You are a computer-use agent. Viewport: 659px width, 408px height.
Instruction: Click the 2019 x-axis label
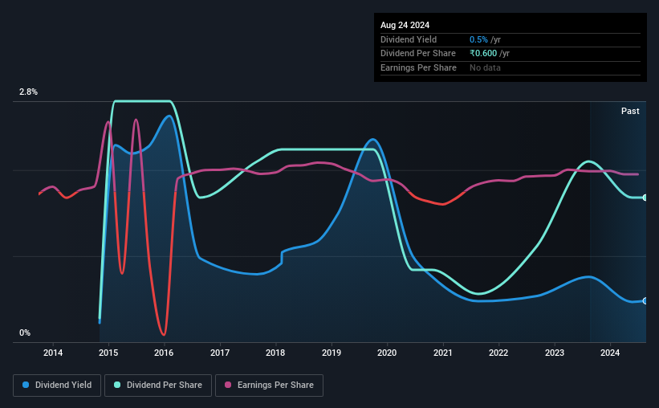332,353
